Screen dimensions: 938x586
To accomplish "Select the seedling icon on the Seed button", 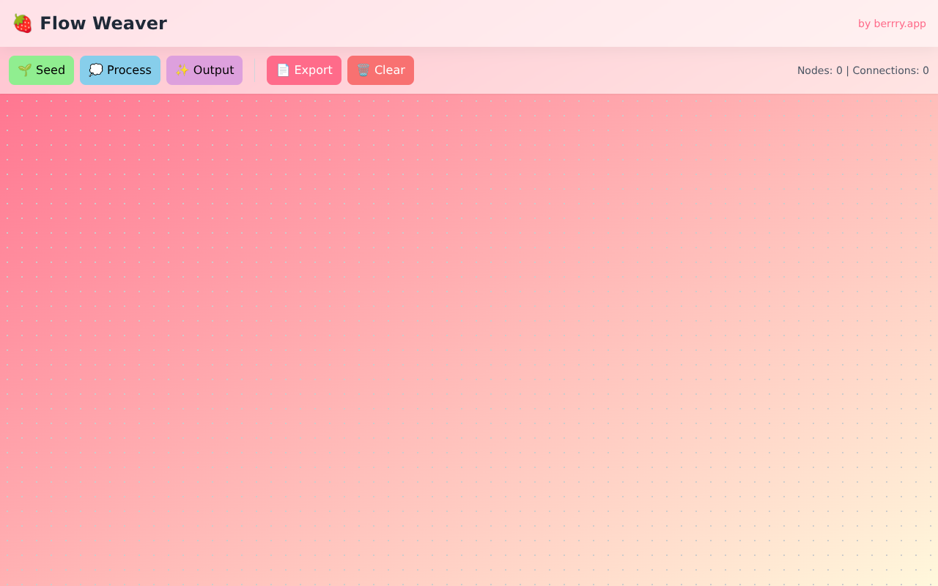I will tap(24, 70).
